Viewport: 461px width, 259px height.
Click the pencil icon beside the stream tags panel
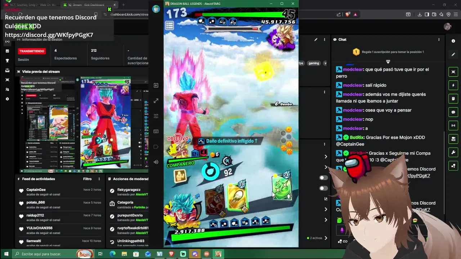pyautogui.click(x=316, y=40)
